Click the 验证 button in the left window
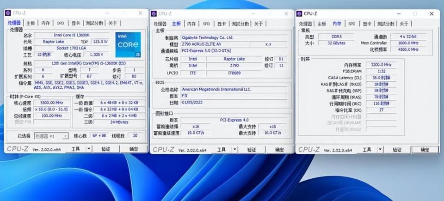Viewport: 444px width, 201px height. tap(105, 149)
